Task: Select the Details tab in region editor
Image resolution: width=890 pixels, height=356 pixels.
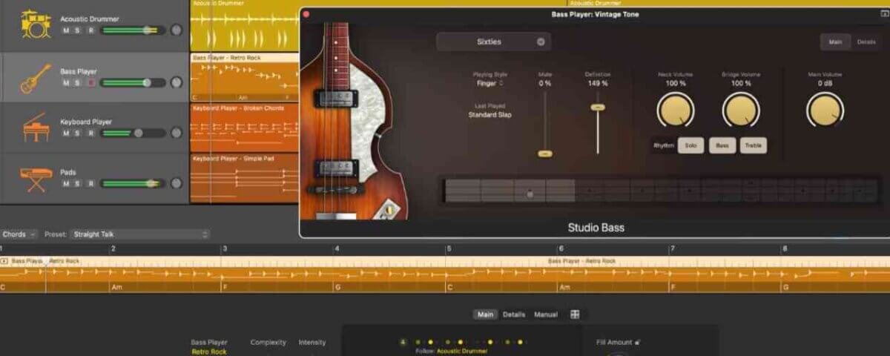Action: click(x=514, y=314)
